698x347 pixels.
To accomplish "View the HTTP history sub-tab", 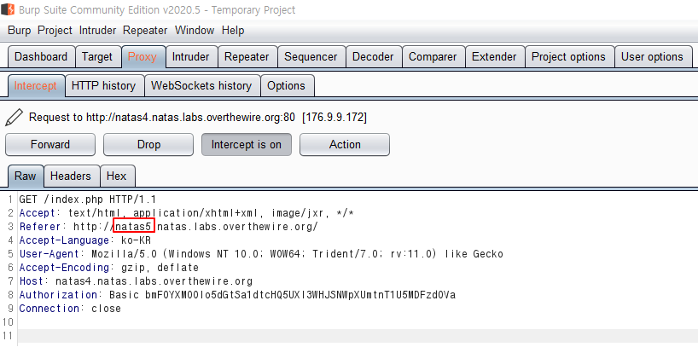I will [x=104, y=86].
